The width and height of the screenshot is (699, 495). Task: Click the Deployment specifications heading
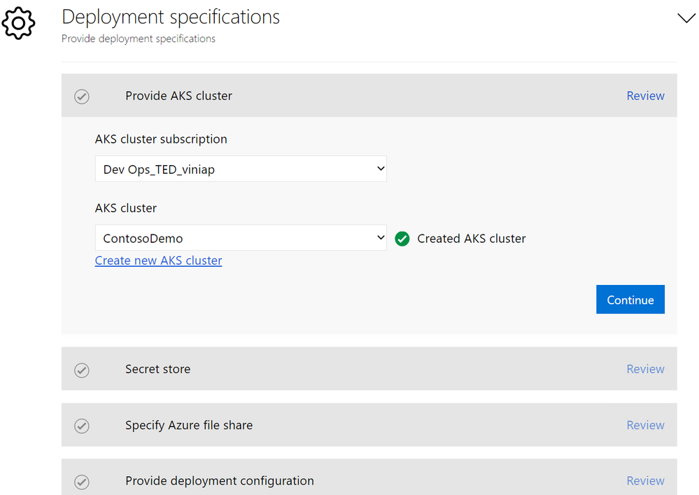click(x=171, y=17)
